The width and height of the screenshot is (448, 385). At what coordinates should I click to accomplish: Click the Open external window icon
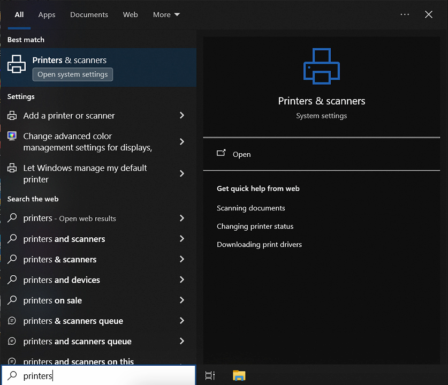pyautogui.click(x=221, y=153)
